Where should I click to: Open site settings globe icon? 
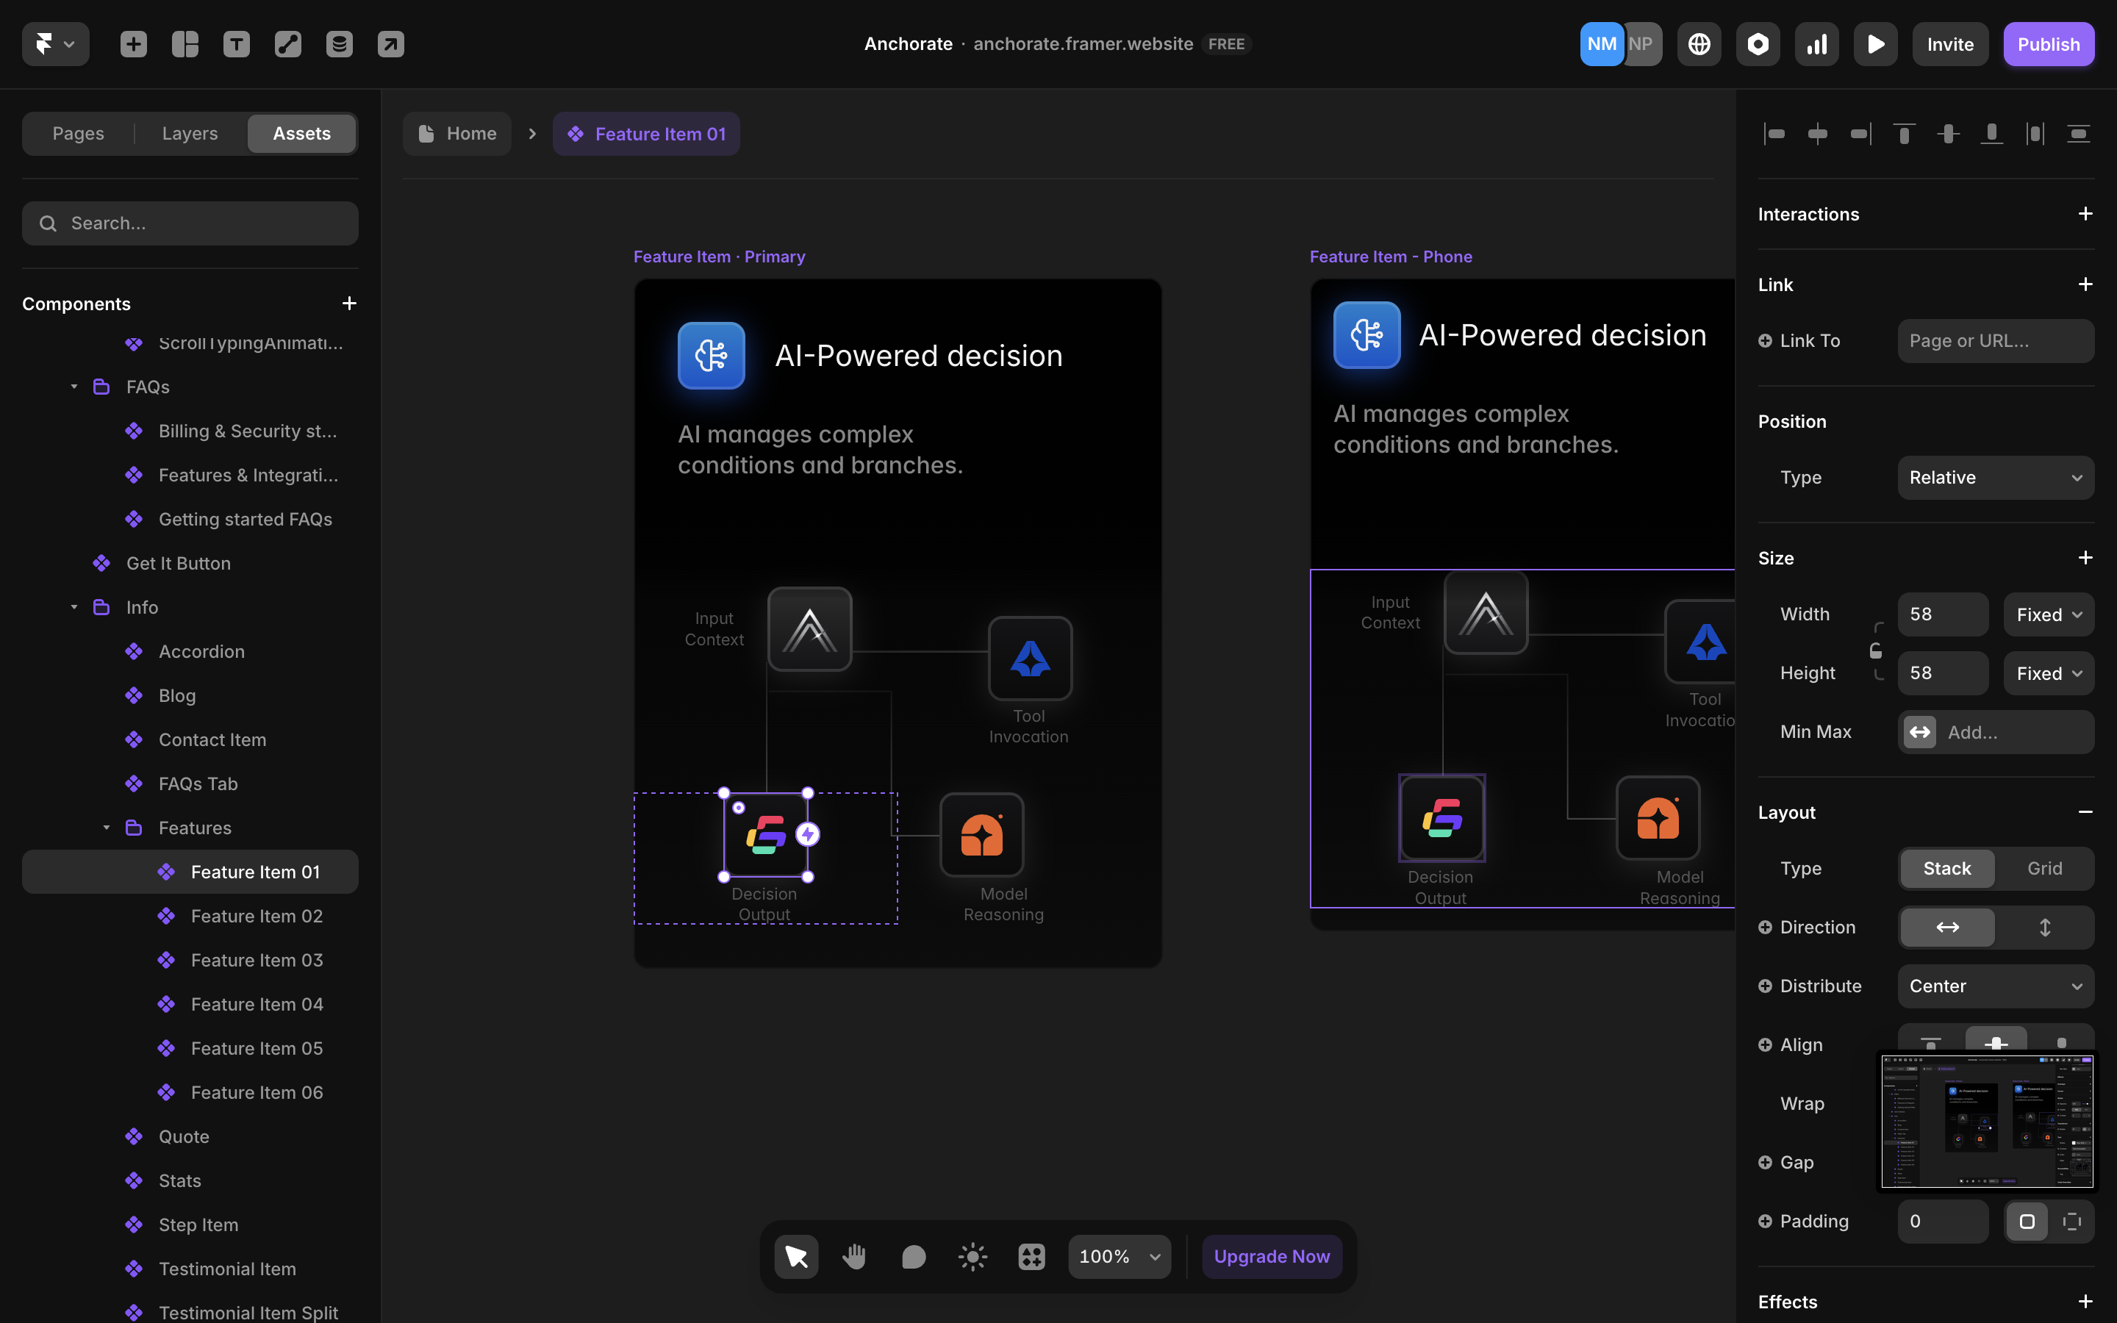coord(1699,44)
